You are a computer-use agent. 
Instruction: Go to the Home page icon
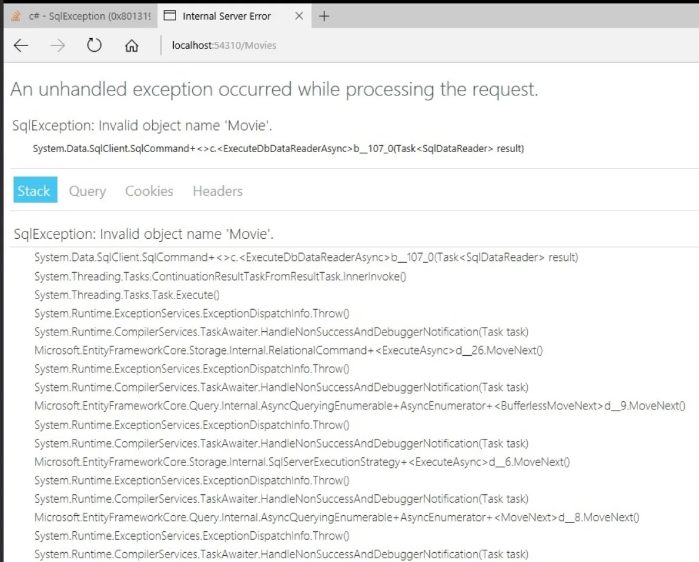pos(131,46)
